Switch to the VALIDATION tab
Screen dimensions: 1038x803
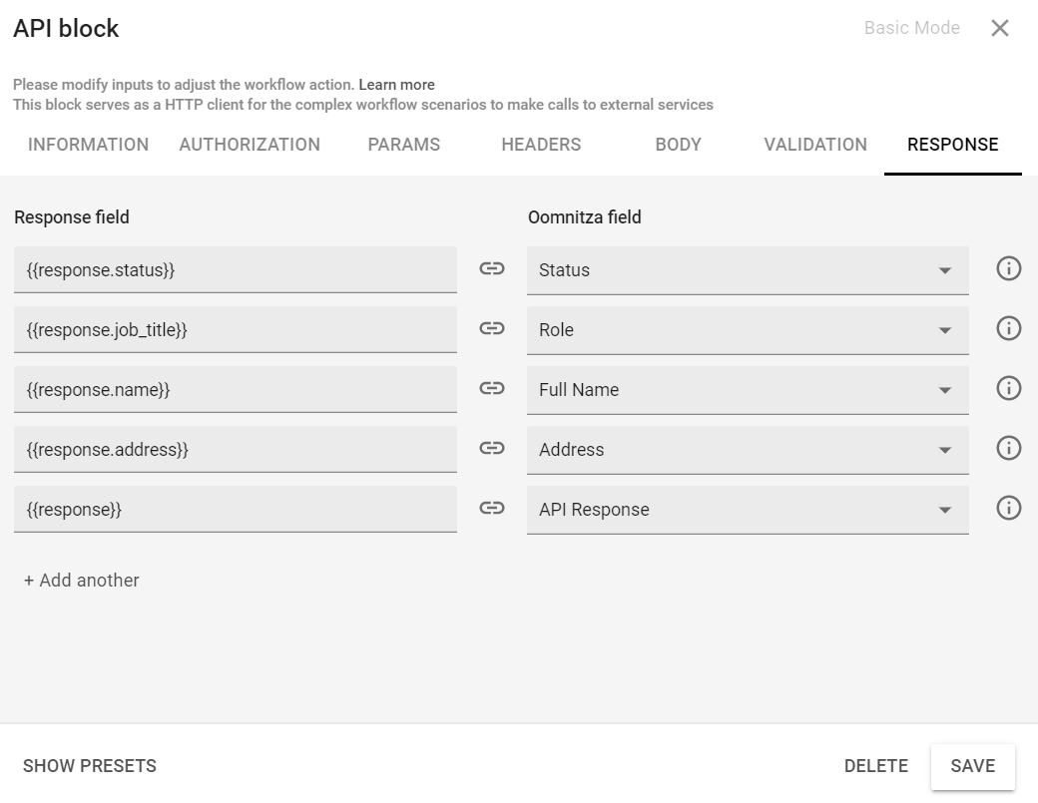(815, 145)
